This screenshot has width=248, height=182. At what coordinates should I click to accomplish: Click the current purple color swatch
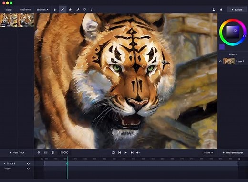[x=222, y=47]
